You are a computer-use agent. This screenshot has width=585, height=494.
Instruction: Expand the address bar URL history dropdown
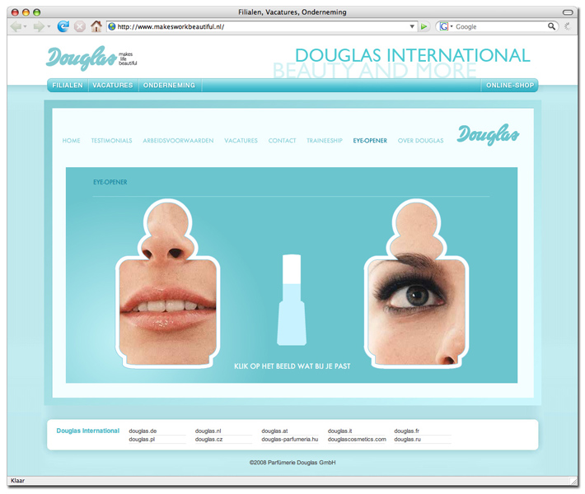[412, 26]
